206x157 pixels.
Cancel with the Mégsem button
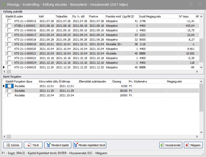(193, 145)
